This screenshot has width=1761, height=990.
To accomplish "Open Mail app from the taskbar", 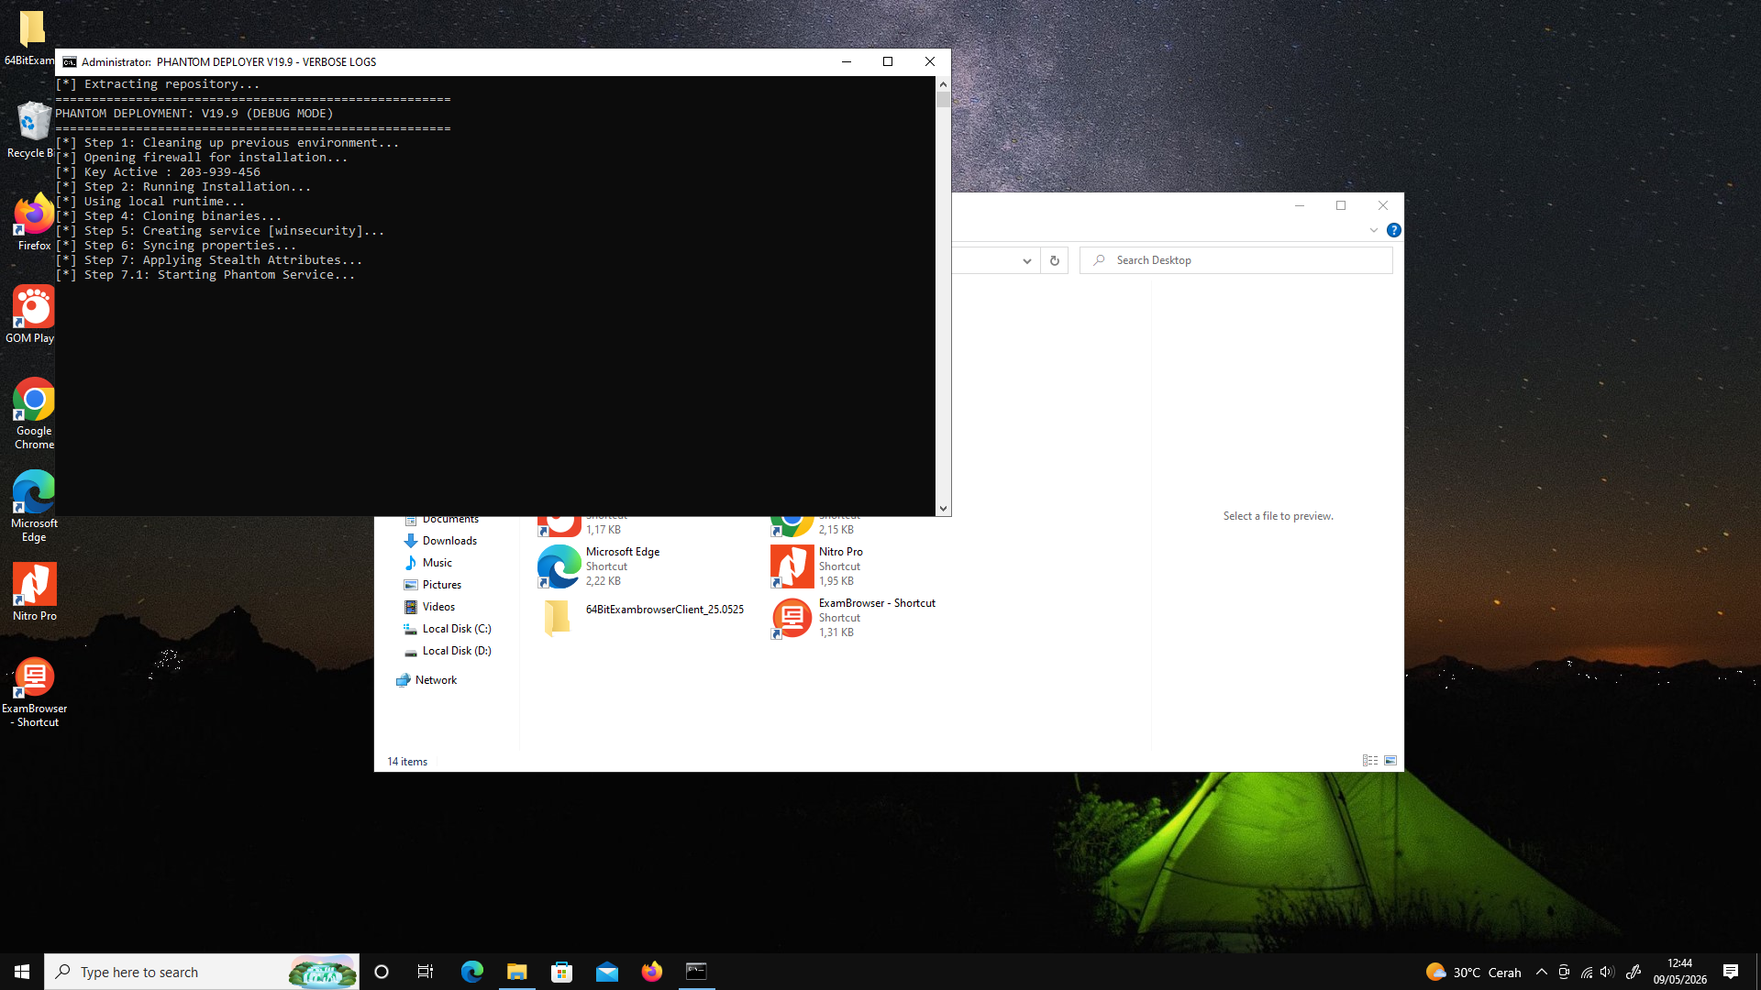I will pos(607,972).
